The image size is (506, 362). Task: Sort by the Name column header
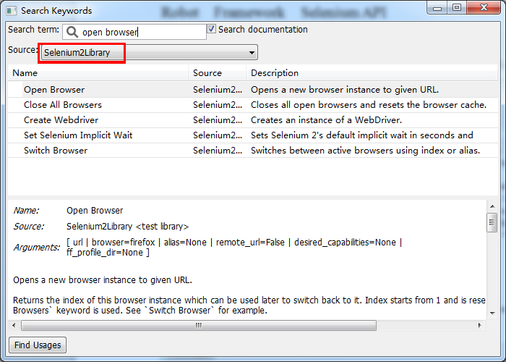click(98, 73)
